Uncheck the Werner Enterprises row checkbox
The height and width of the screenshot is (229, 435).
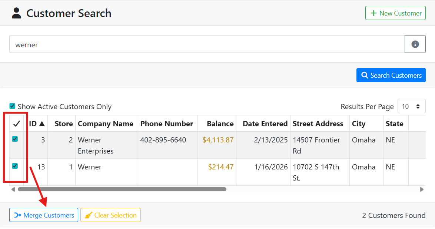(x=15, y=139)
